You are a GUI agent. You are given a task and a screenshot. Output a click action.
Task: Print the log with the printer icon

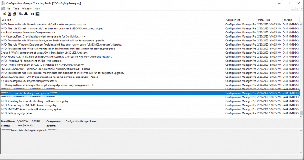click(x=15, y=14)
